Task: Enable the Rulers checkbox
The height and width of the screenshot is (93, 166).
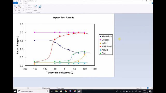Action: pyautogui.click(x=27, y=6)
